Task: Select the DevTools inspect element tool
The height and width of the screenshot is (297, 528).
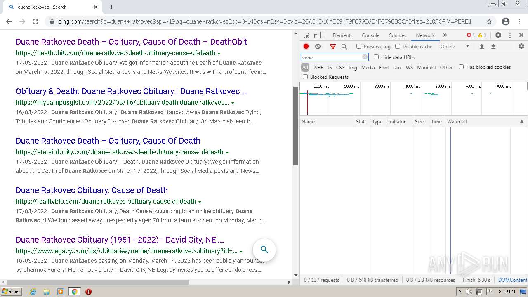Action: click(x=306, y=35)
